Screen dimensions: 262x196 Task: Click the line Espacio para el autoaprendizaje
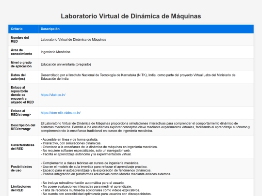[96, 170]
